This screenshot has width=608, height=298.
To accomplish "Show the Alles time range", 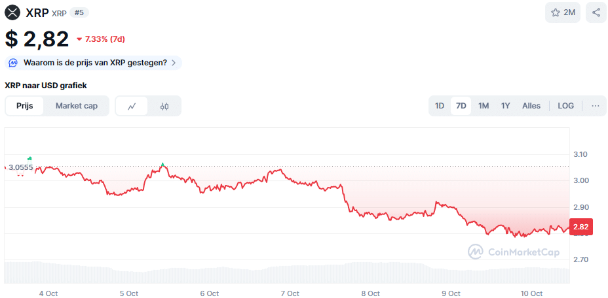I will [531, 106].
